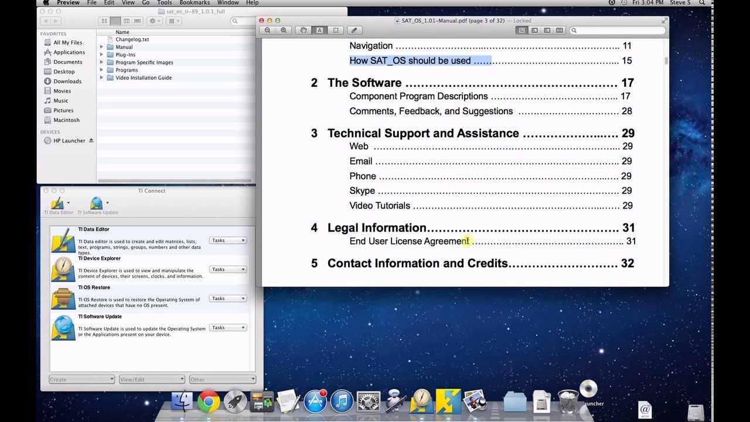Open the Bookmarks menu
This screenshot has height=422, width=750.
click(x=195, y=3)
